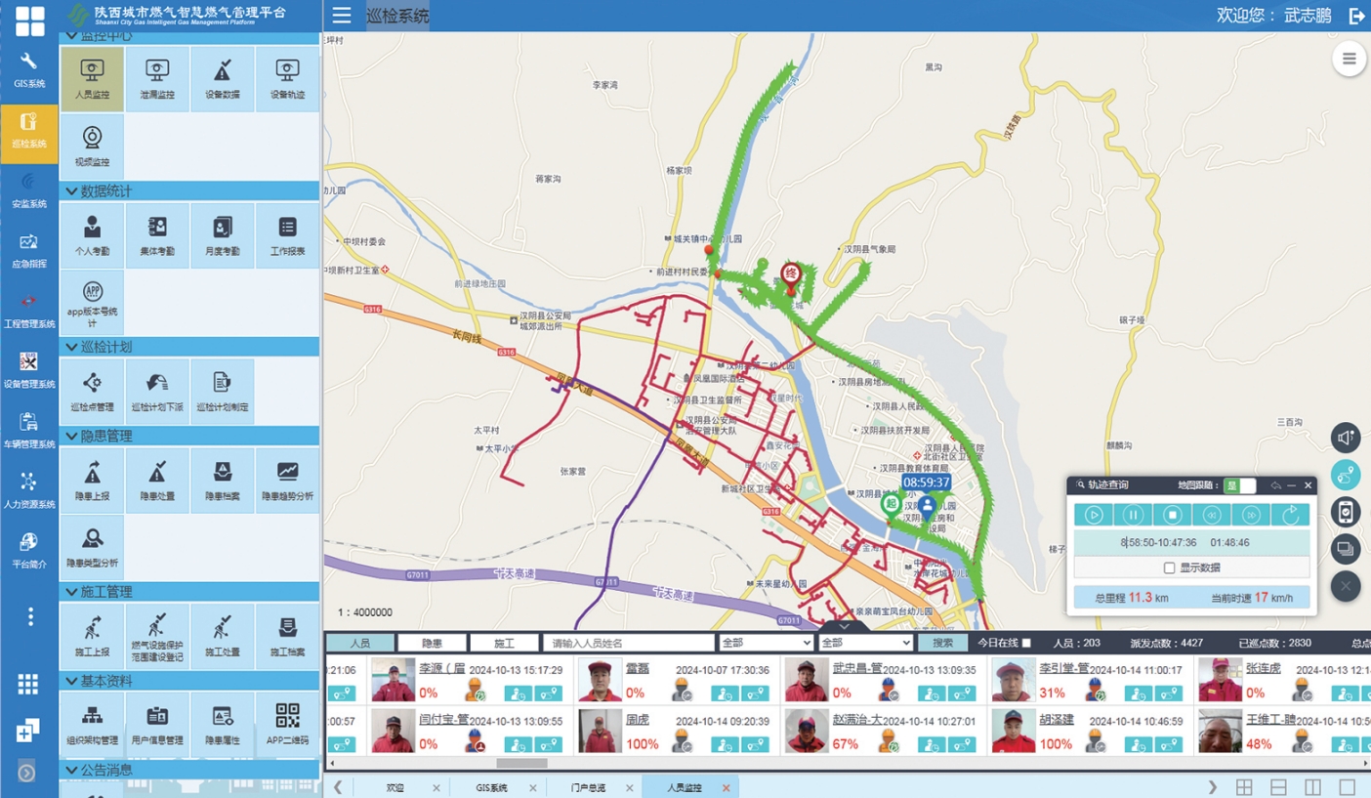1371x798 pixels.
Task: Open the 隐患类型分析 tile
Action: tap(92, 548)
